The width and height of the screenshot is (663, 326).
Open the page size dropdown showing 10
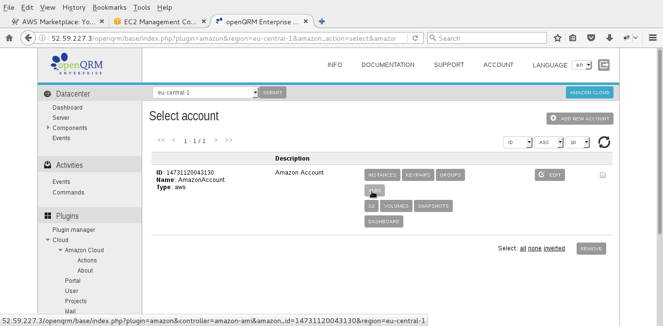click(x=578, y=142)
